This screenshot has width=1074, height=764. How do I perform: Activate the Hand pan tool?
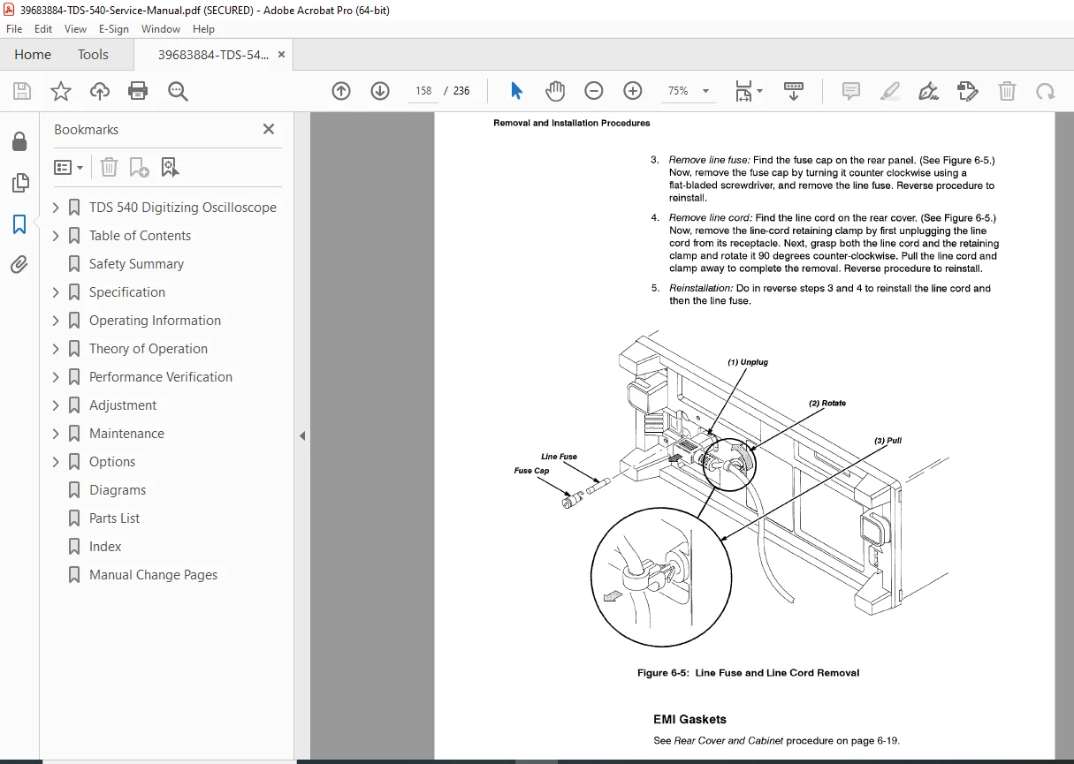coord(555,91)
